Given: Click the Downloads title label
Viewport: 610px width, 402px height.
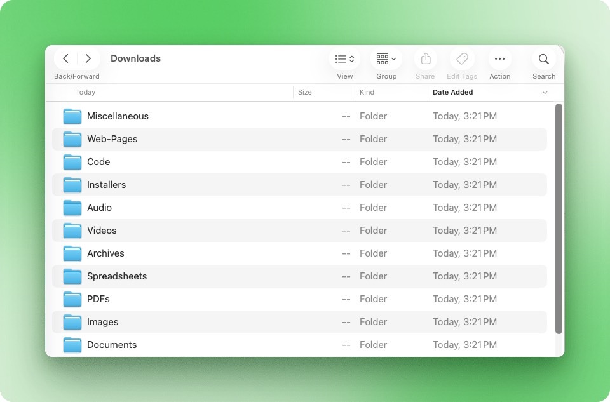Looking at the screenshot, I should tap(135, 58).
